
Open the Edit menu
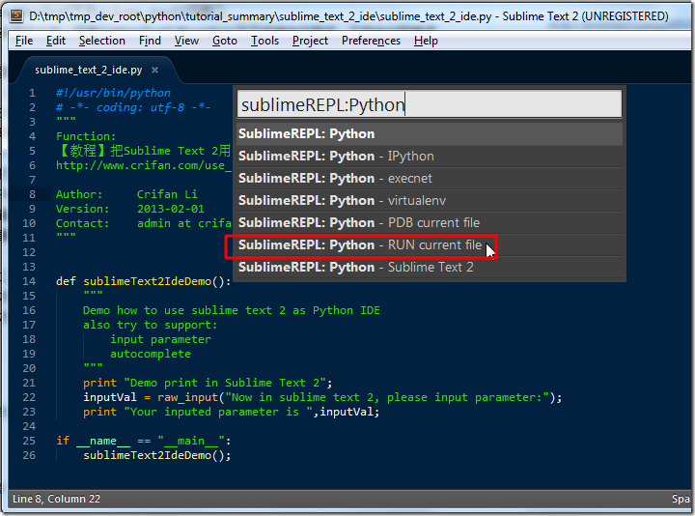click(56, 41)
